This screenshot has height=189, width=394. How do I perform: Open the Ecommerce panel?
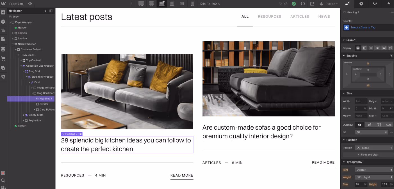pyautogui.click(x=3, y=59)
